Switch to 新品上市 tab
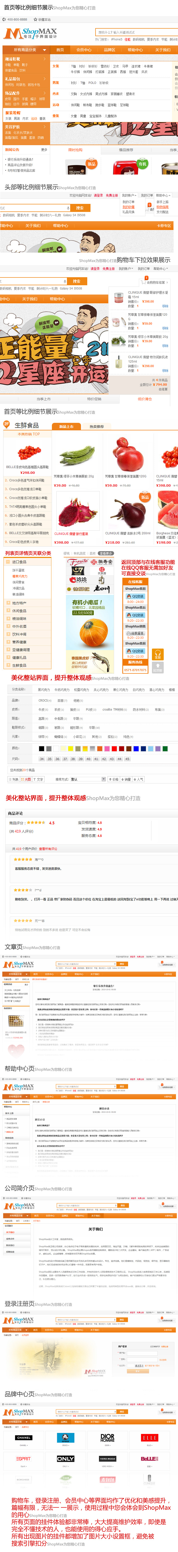The width and height of the screenshot is (178, 1552). pyautogui.click(x=66, y=427)
